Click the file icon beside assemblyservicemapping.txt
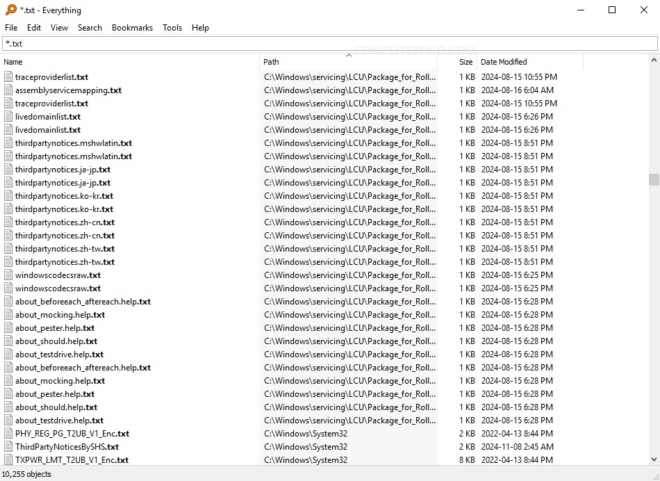This screenshot has height=481, width=660. (x=8, y=90)
